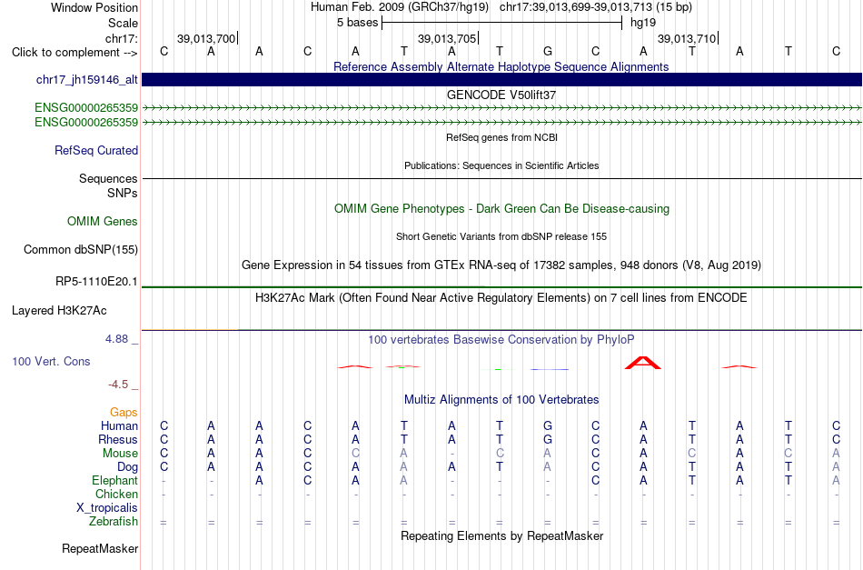Image resolution: width=863 pixels, height=570 pixels.
Task: Click the OMIM Genes track label
Action: (103, 222)
